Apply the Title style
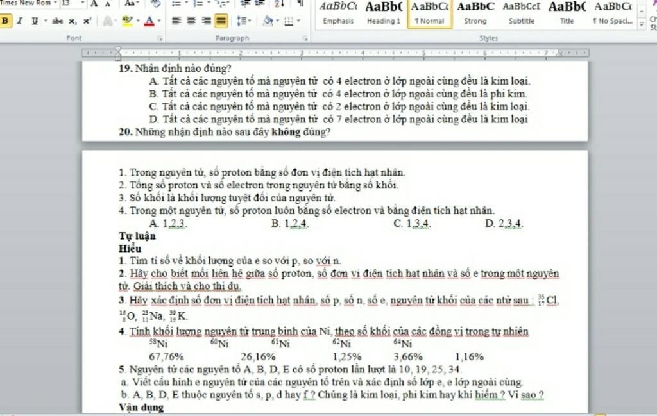This screenshot has width=657, height=416. pos(567,13)
